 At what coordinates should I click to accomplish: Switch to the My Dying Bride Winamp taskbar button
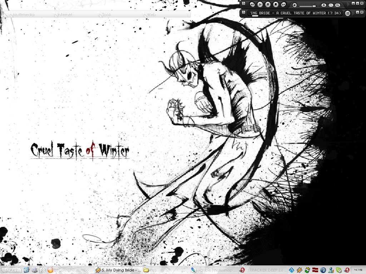pos(118,270)
